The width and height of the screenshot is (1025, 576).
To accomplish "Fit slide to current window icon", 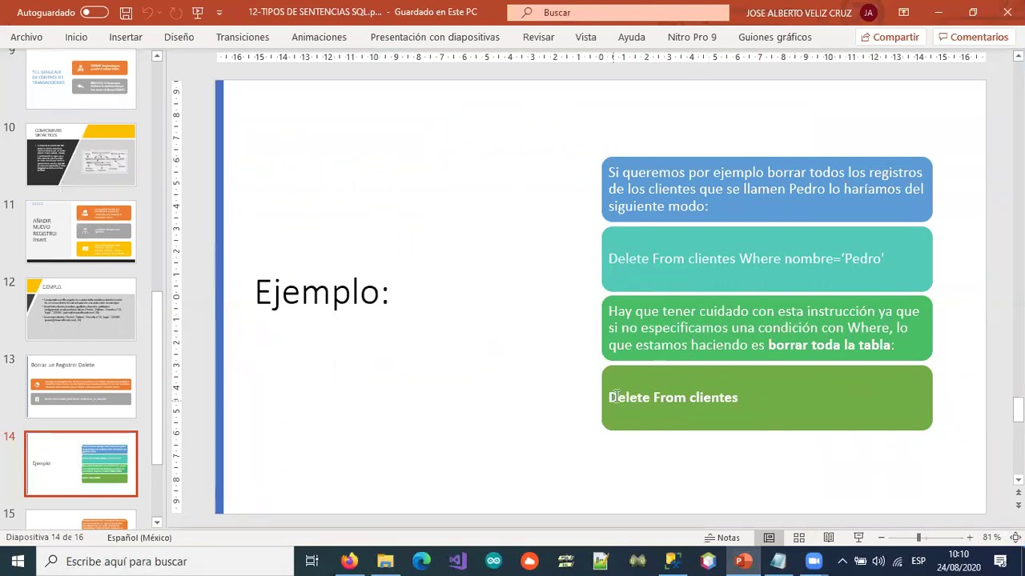I will coord(1015,538).
